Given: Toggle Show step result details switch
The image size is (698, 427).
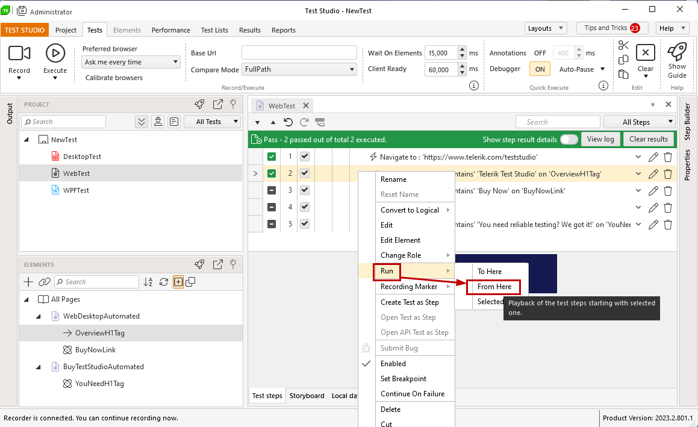Looking at the screenshot, I should (569, 139).
